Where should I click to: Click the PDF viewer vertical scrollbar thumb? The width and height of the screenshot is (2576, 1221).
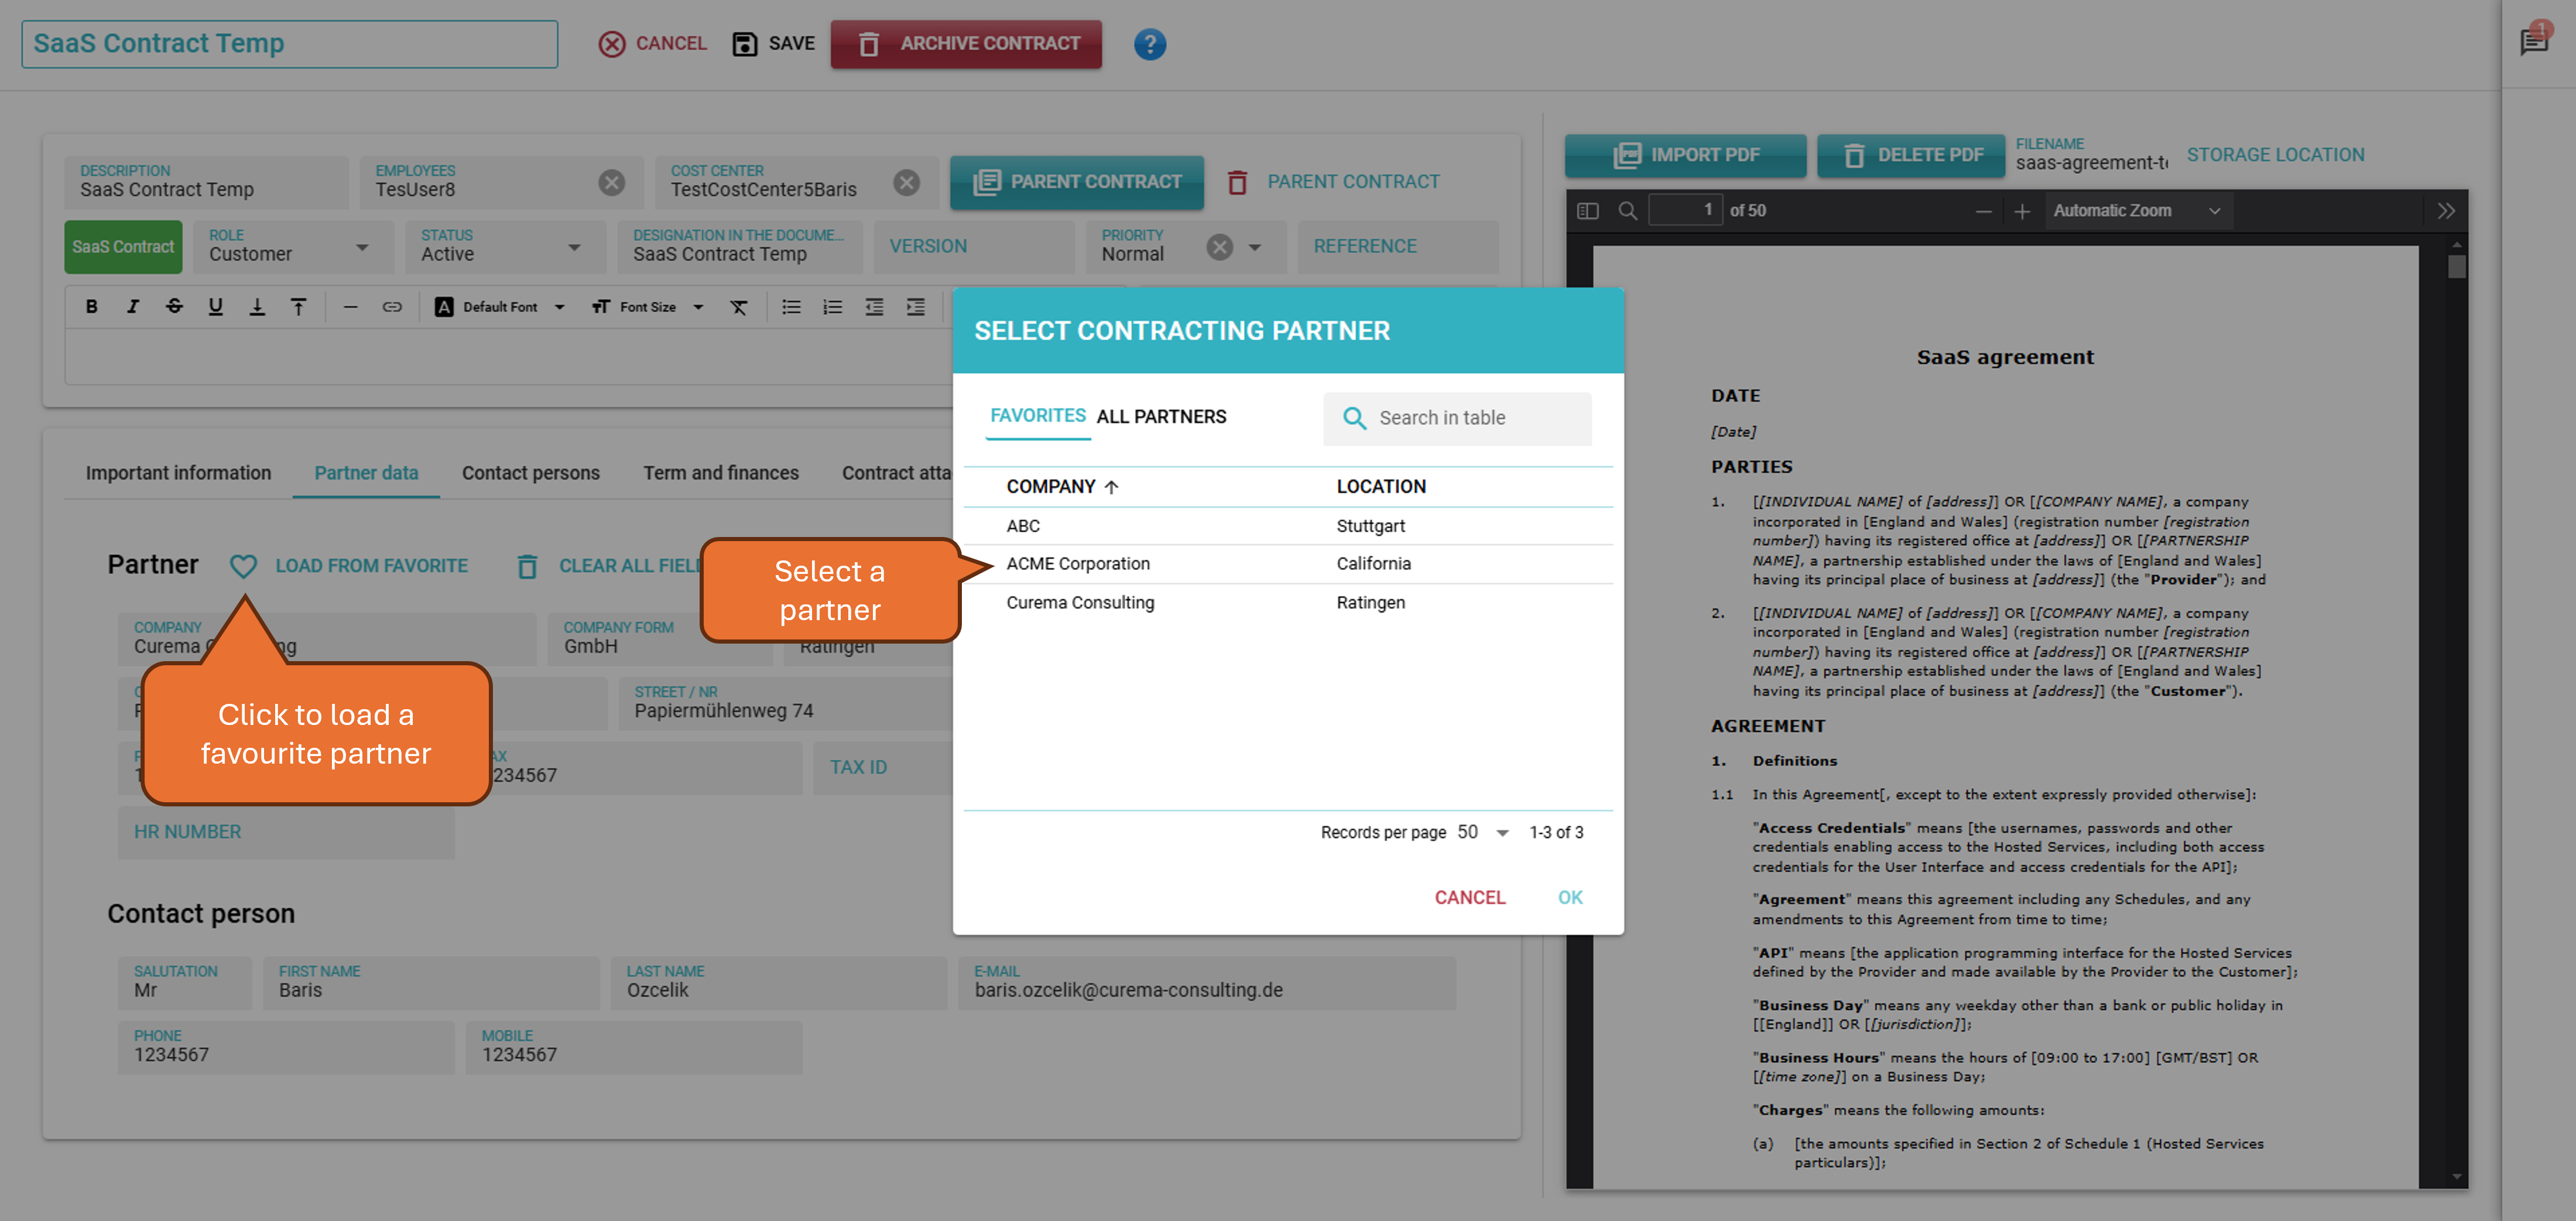[x=2456, y=267]
